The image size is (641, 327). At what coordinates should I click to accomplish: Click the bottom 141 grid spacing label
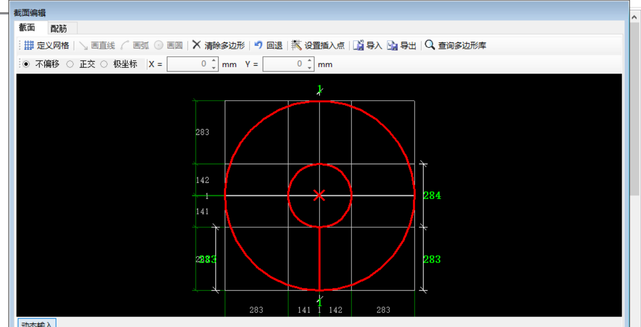pyautogui.click(x=304, y=310)
